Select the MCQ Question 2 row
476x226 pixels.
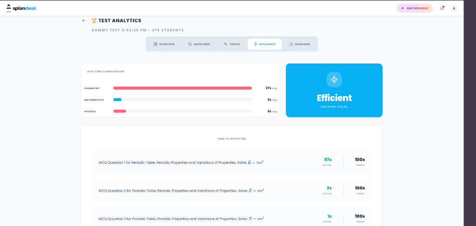coord(231,191)
